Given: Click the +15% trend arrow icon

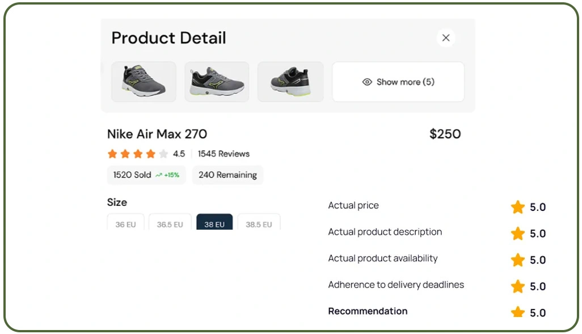Looking at the screenshot, I should click(159, 175).
